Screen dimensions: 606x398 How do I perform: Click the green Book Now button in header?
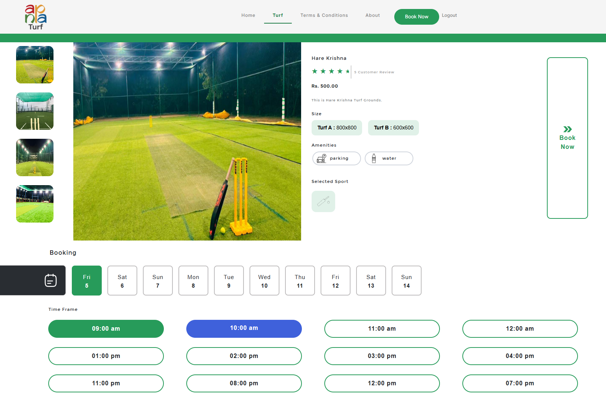[x=416, y=16]
